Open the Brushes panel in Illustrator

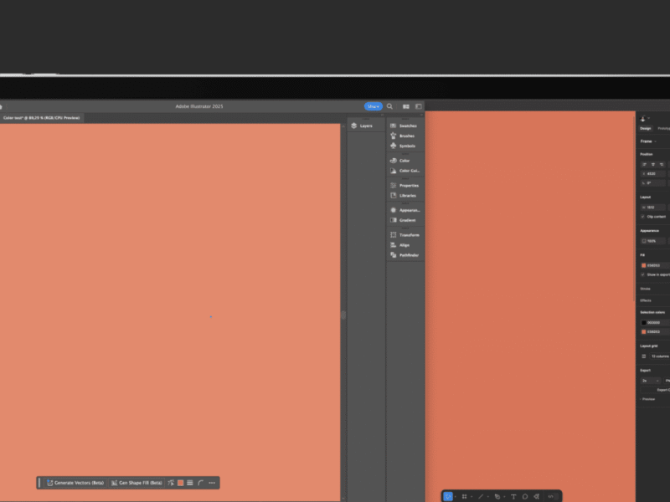tap(403, 136)
